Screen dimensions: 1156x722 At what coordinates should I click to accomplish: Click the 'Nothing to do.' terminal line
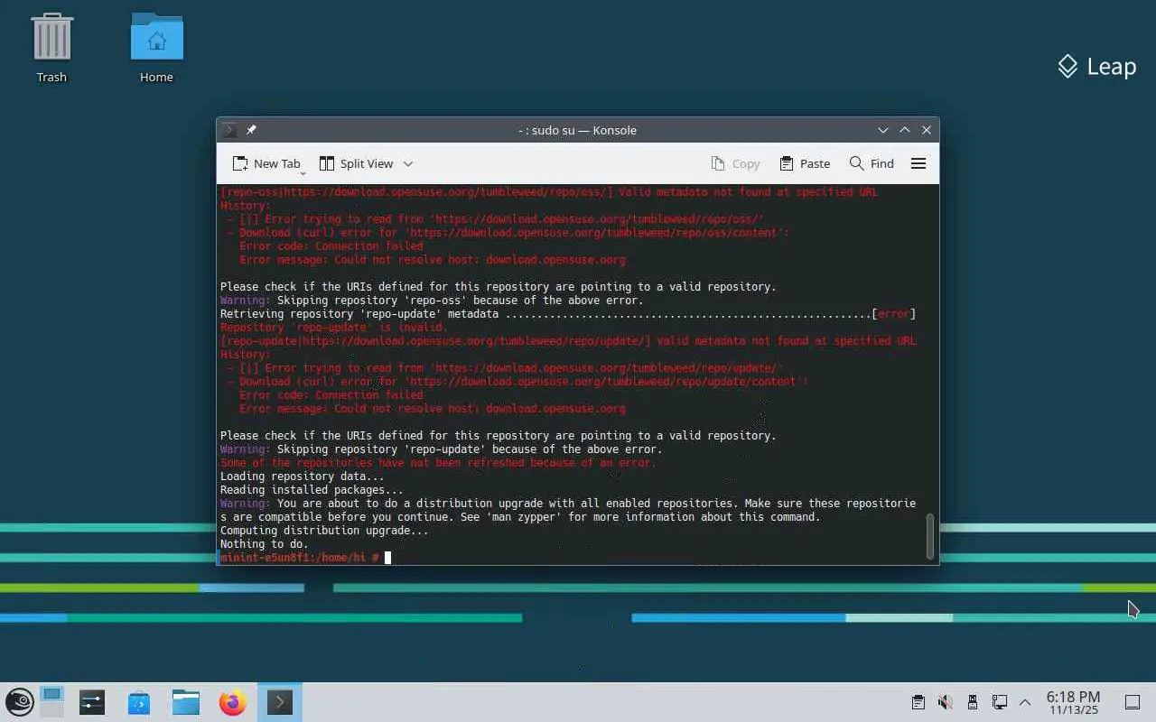265,544
